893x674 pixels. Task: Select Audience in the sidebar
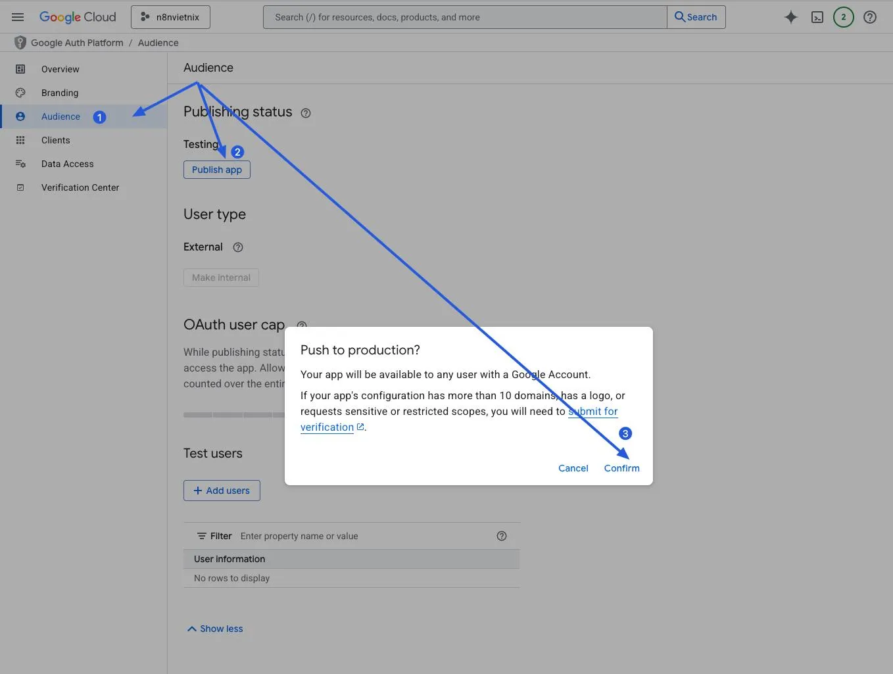(x=60, y=116)
